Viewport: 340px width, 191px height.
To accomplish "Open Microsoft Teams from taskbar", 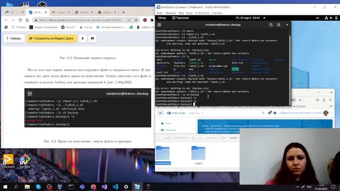I will [82, 187].
